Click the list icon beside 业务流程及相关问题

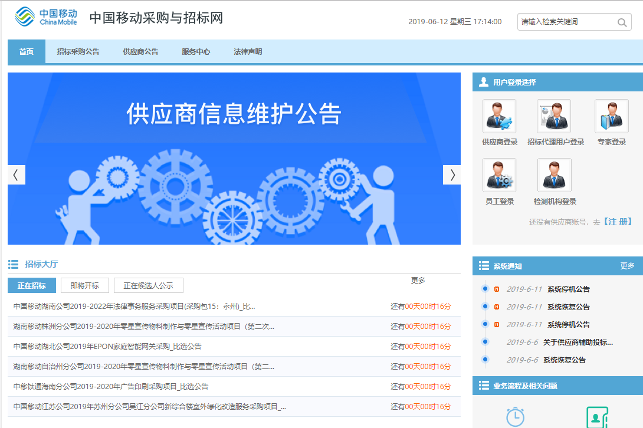(484, 386)
